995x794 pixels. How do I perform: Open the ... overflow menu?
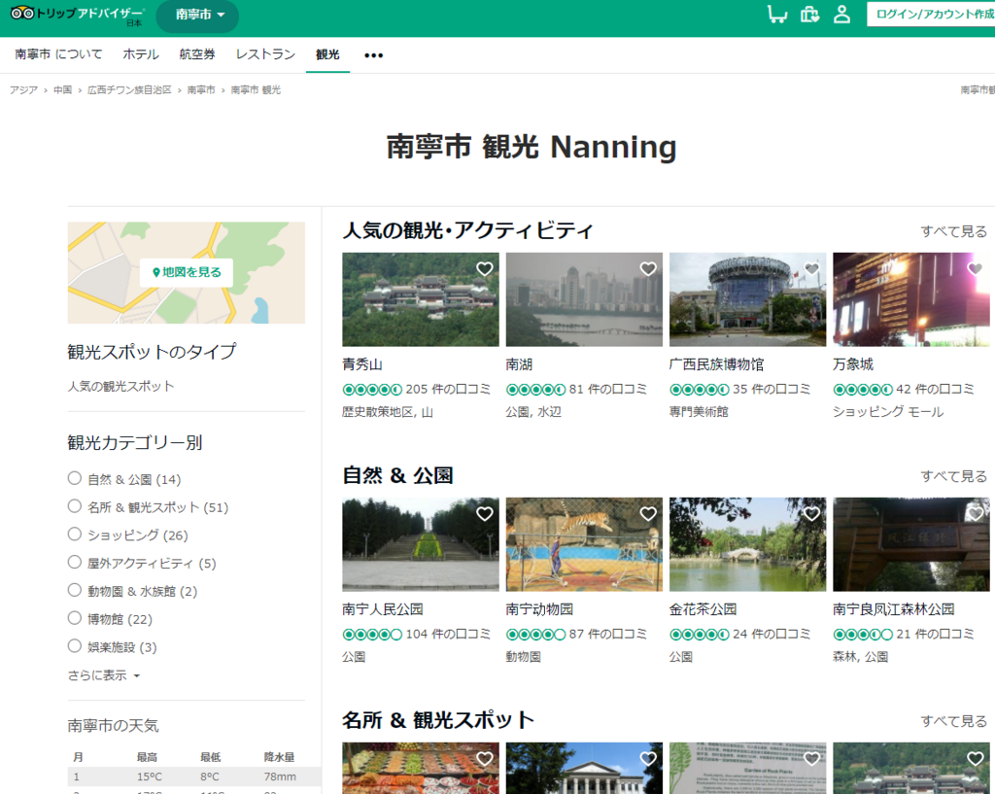tap(373, 55)
